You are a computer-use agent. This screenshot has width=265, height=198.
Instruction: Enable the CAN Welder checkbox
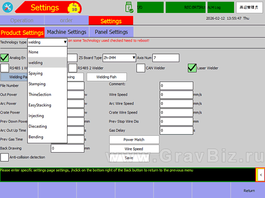[140, 68]
